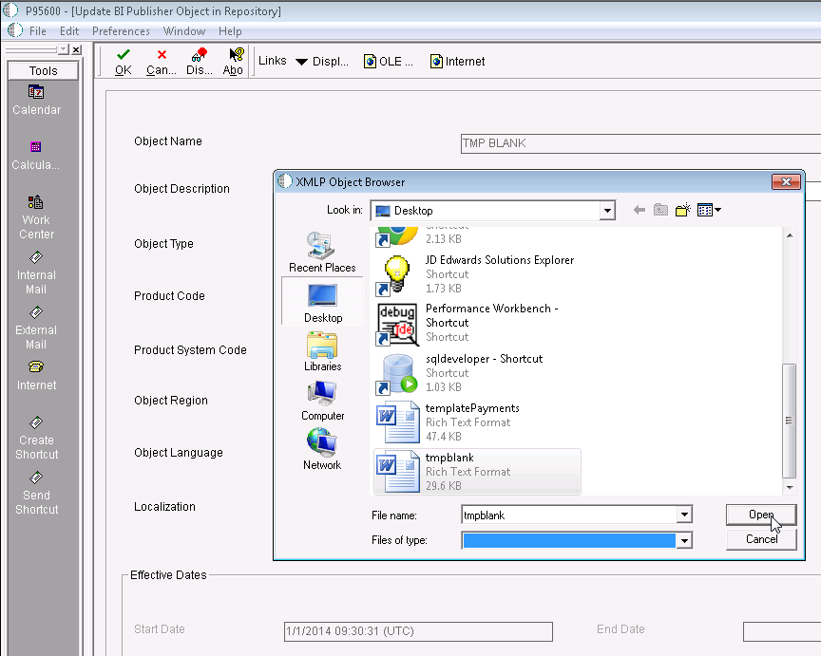Open Network in the places bar

(322, 450)
